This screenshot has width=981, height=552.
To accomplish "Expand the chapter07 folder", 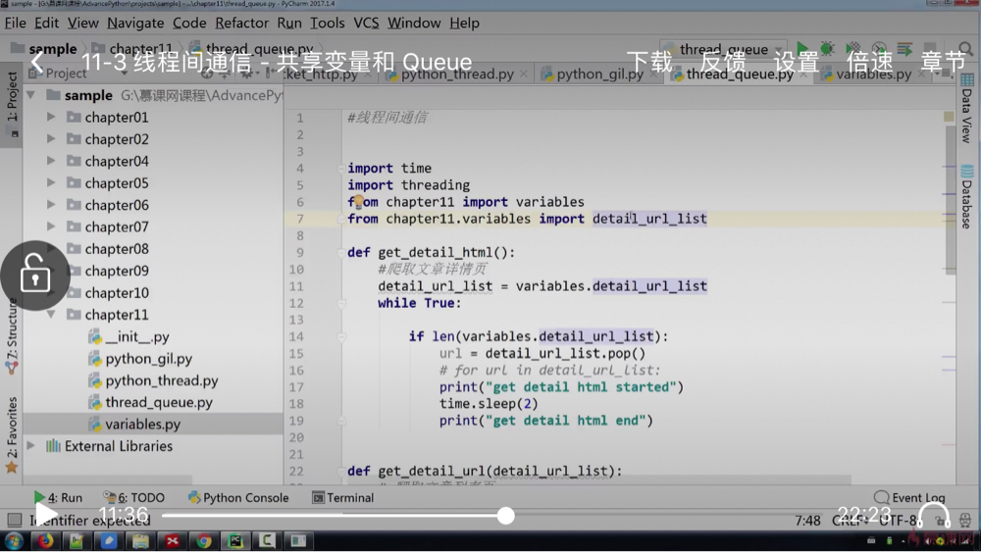I will [51, 226].
